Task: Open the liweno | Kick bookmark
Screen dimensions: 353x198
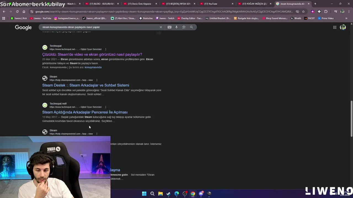Action: click(19, 18)
